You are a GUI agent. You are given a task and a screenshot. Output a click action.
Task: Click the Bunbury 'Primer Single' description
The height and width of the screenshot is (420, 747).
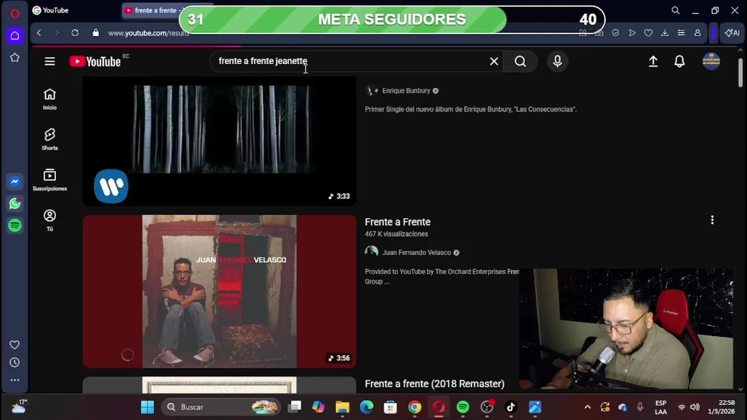(471, 109)
